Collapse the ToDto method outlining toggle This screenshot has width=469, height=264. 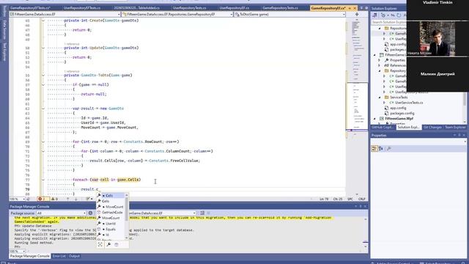tap(43, 75)
